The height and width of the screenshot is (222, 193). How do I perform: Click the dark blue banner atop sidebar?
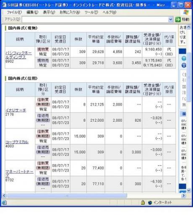coord(183,51)
